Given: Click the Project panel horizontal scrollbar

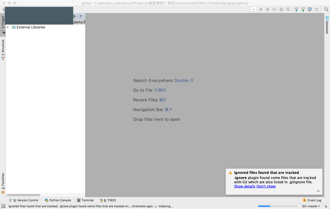Looking at the screenshot, I should tap(24, 195).
